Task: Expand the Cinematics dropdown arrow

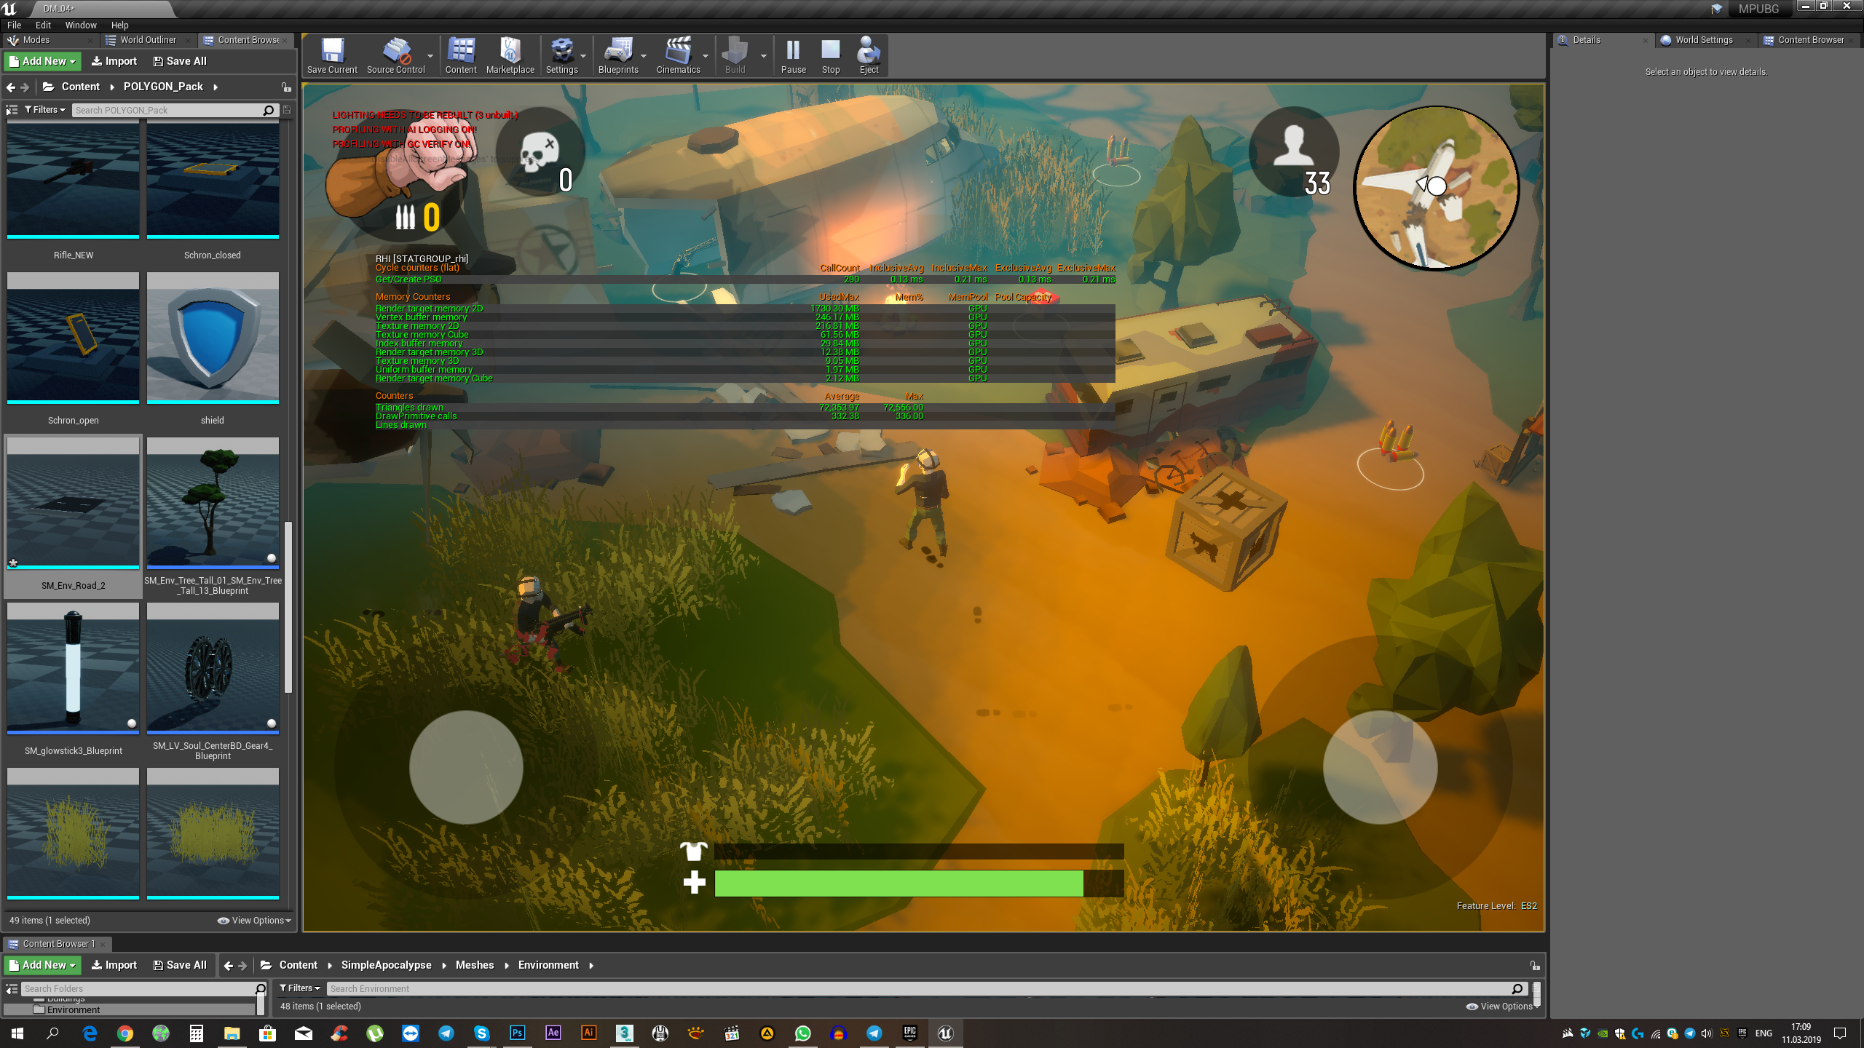Action: [706, 55]
